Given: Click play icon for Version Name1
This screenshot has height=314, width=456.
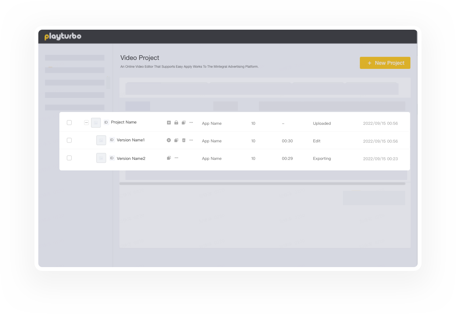Looking at the screenshot, I should click(169, 140).
